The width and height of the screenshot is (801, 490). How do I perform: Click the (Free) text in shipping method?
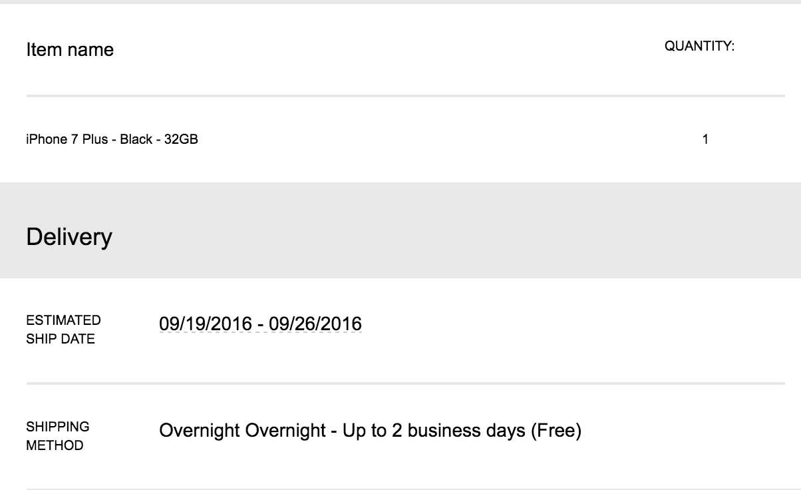tap(556, 431)
